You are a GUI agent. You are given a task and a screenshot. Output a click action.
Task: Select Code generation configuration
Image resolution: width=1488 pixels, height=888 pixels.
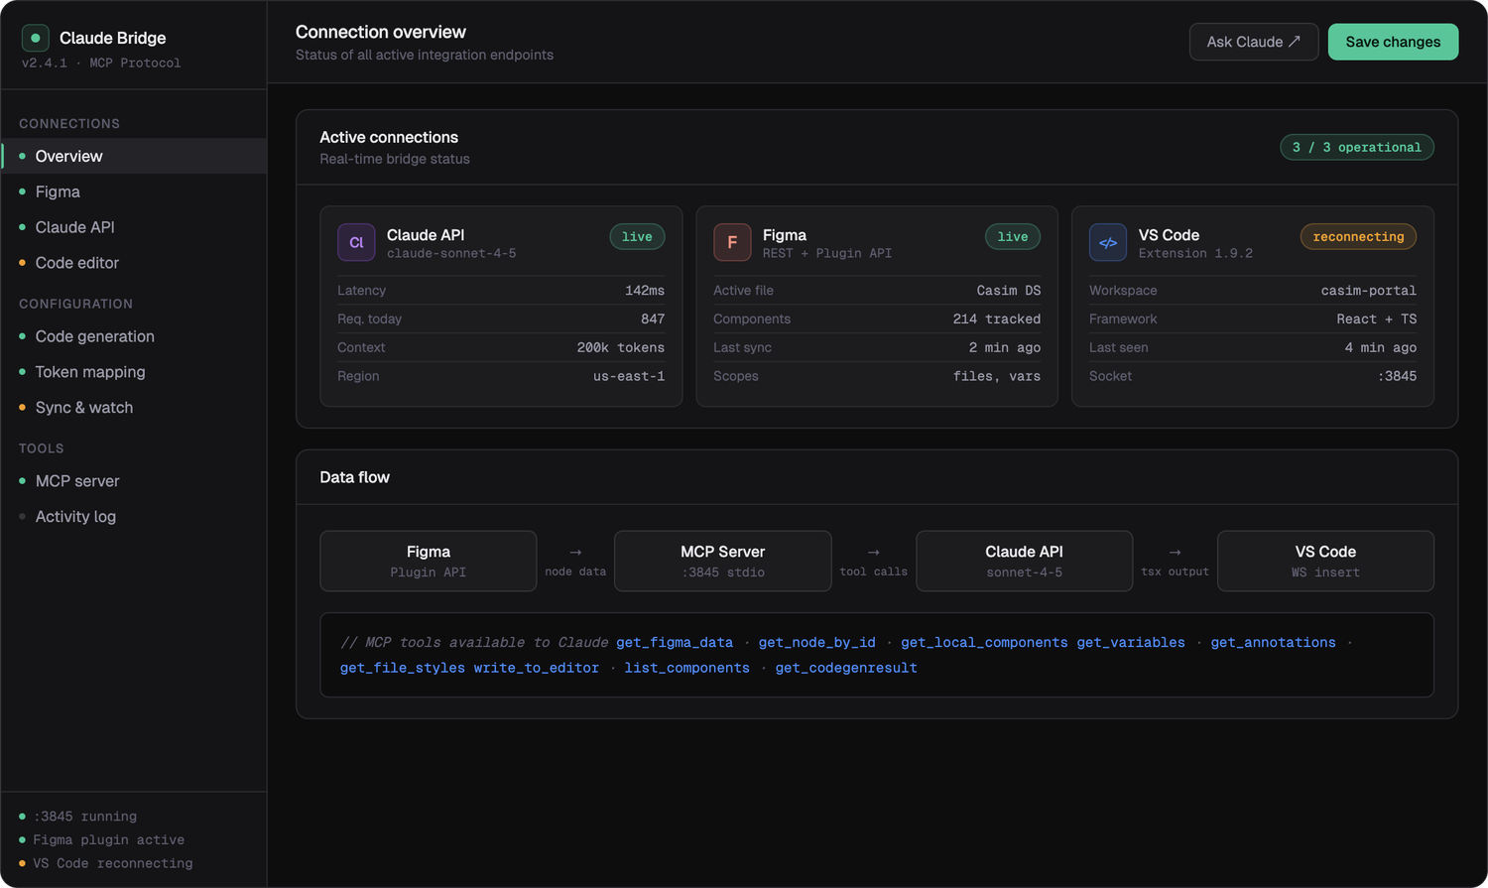tap(134, 336)
